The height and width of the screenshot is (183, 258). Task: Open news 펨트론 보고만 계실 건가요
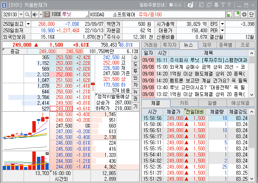(209, 80)
